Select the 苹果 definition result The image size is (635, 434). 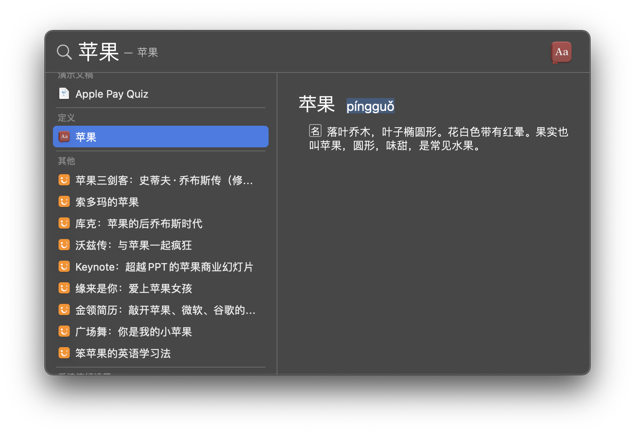160,137
